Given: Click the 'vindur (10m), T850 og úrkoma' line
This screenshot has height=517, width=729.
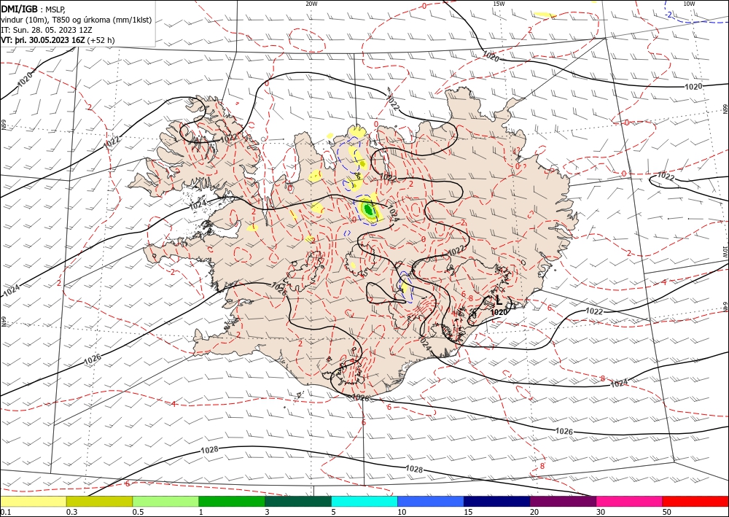Looking at the screenshot, I should [x=77, y=20].
